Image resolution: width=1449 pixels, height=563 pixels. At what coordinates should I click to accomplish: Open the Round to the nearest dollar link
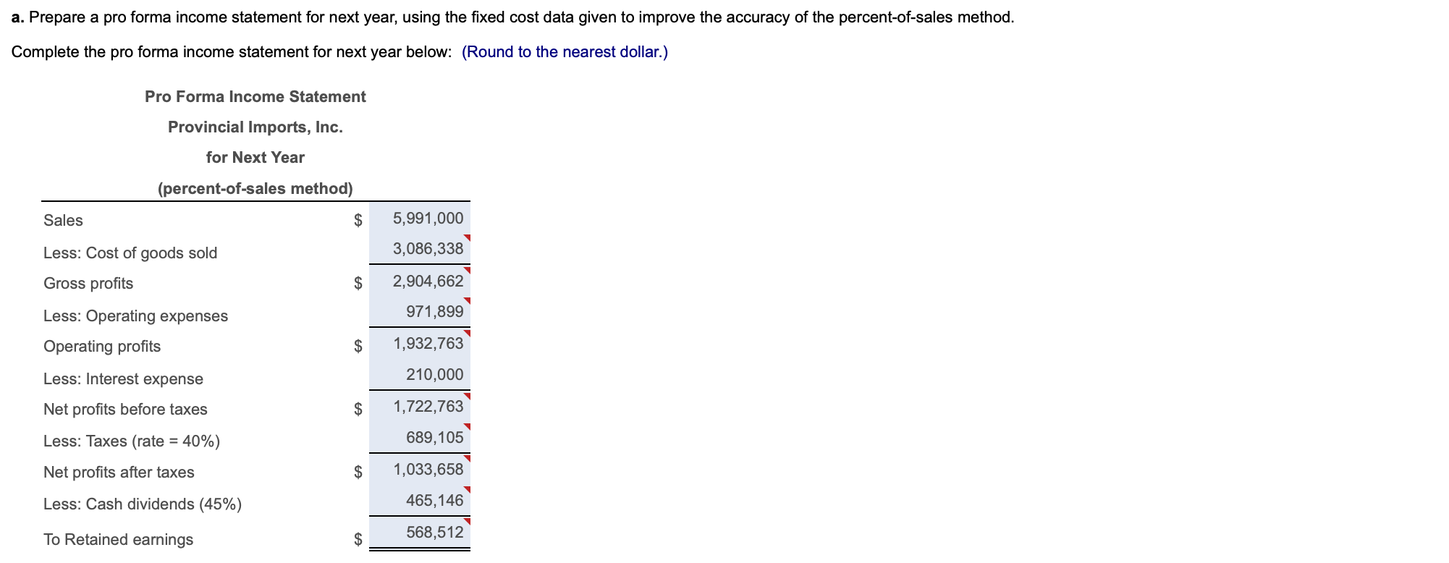coord(565,51)
